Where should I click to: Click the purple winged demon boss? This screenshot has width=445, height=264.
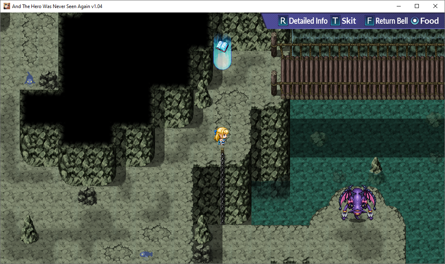click(x=358, y=203)
